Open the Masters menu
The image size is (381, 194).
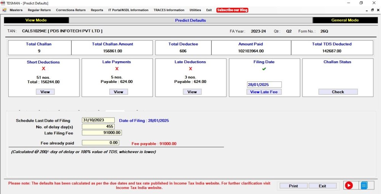pos(16,10)
